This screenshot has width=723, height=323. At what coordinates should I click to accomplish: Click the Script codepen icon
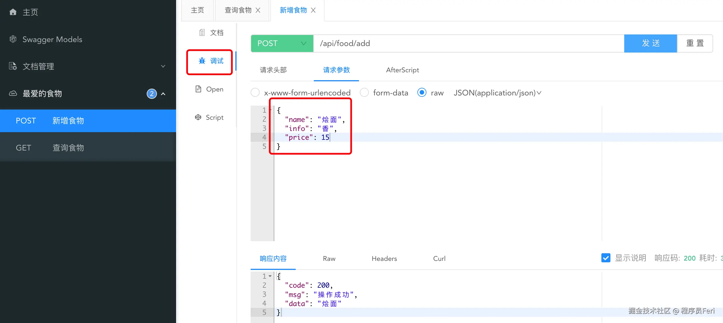click(198, 117)
